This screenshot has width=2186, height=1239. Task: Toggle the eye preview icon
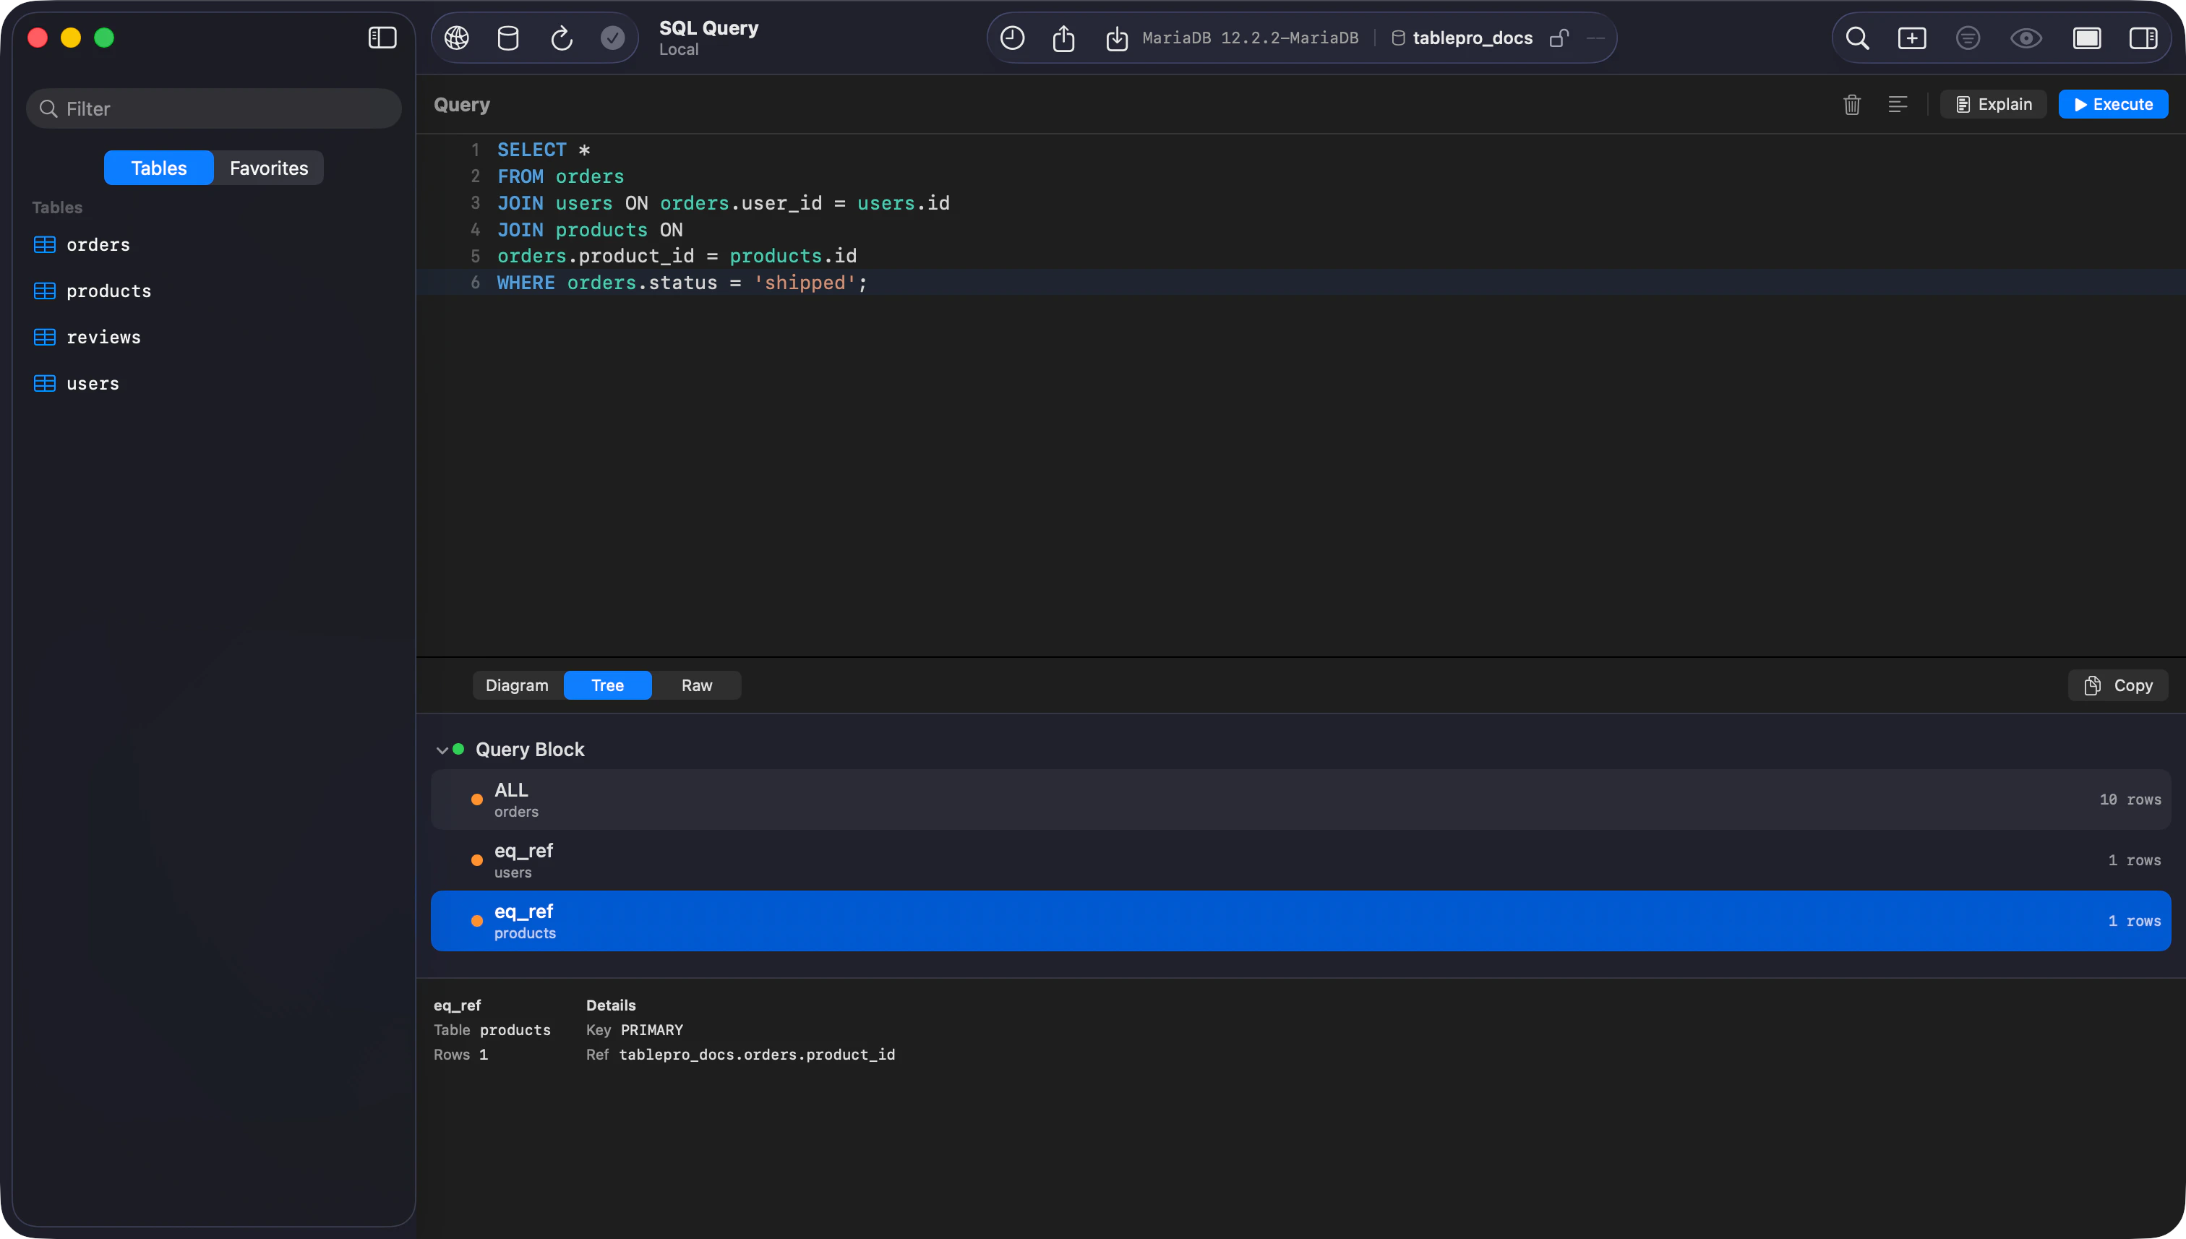click(x=2026, y=38)
